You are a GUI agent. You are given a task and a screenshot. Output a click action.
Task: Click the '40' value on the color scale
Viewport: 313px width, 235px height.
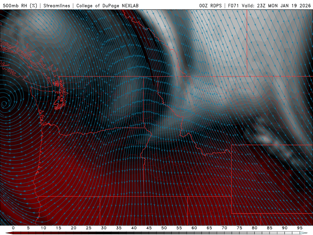coord(134,228)
